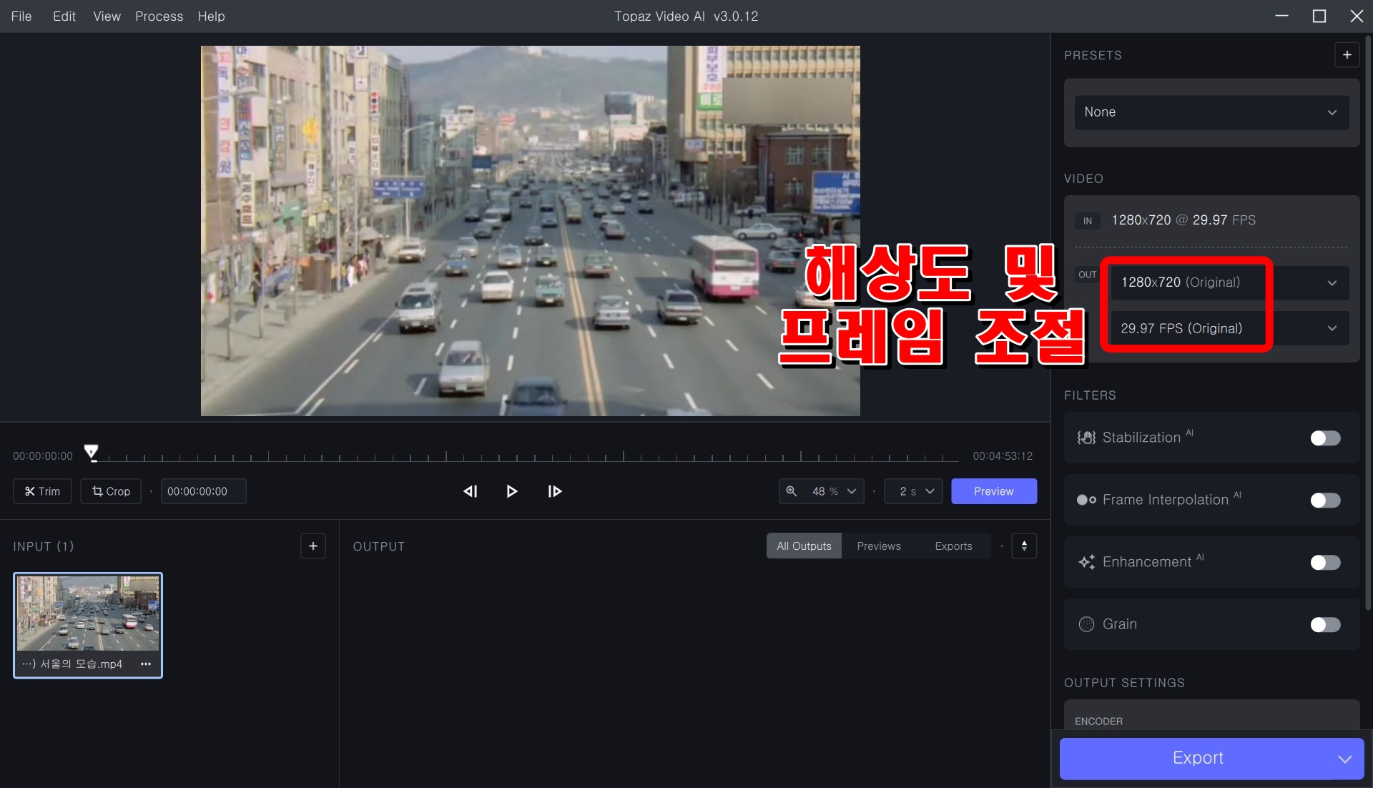Switch to the Exports tab

[953, 546]
